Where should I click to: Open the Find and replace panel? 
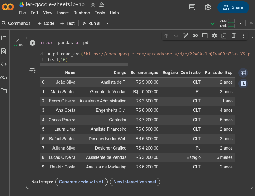tap(4, 51)
